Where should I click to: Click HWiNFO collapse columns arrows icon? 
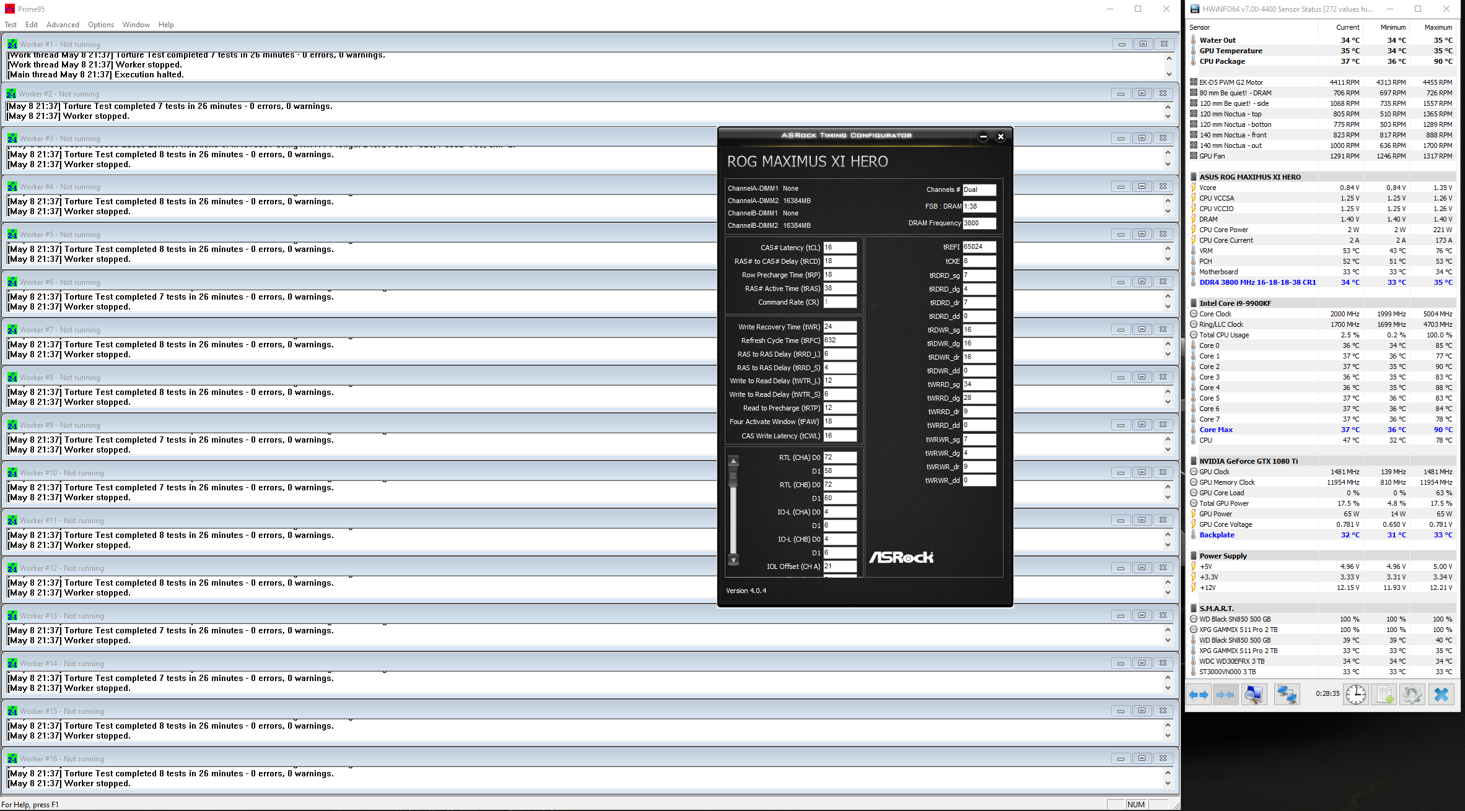click(x=1225, y=695)
